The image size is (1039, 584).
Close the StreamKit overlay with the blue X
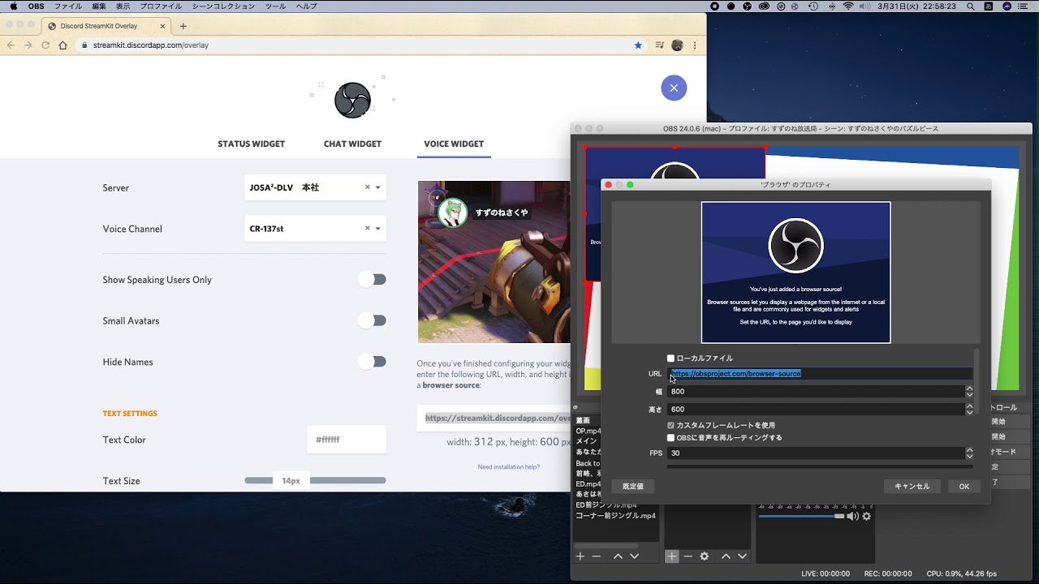tap(674, 88)
